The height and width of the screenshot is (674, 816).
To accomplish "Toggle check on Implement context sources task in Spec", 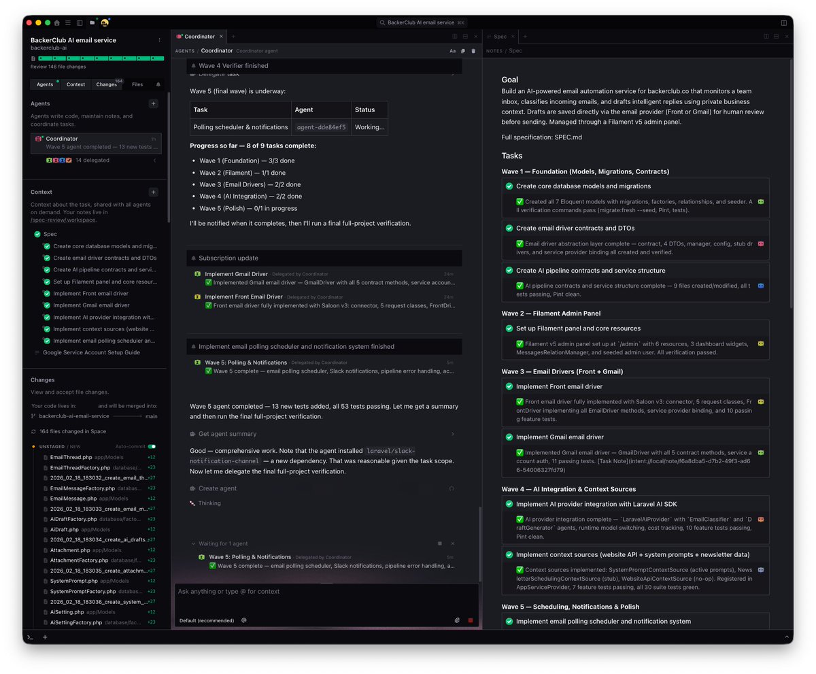I will coord(509,554).
